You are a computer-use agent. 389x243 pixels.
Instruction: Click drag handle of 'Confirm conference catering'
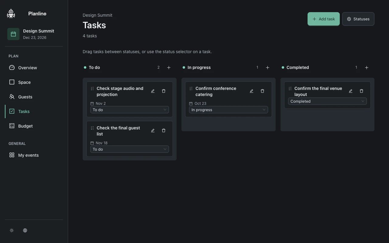pyautogui.click(x=191, y=89)
